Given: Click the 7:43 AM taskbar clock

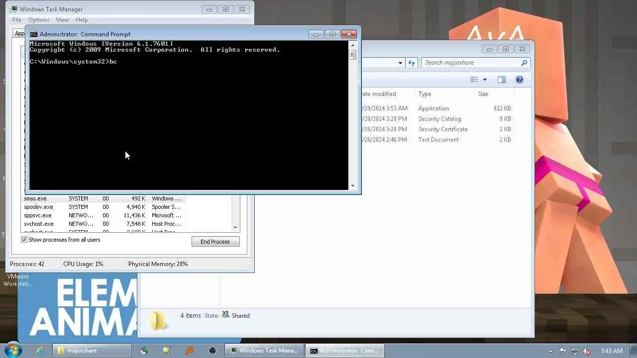Looking at the screenshot, I should [x=612, y=351].
